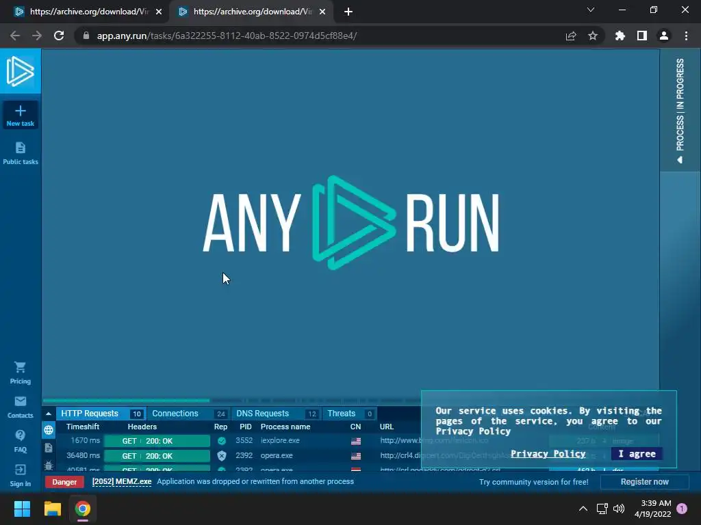Click the network display tray icon

click(602, 509)
